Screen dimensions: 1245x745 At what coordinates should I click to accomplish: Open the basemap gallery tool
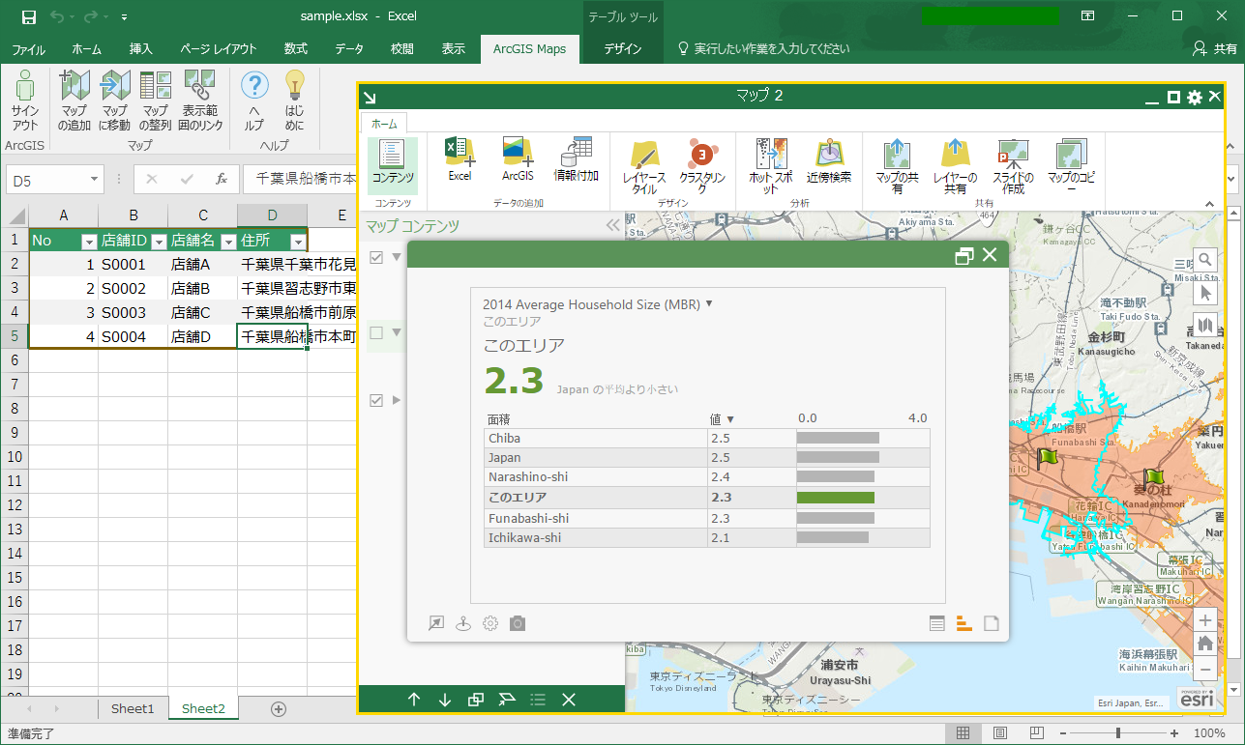click(1205, 324)
